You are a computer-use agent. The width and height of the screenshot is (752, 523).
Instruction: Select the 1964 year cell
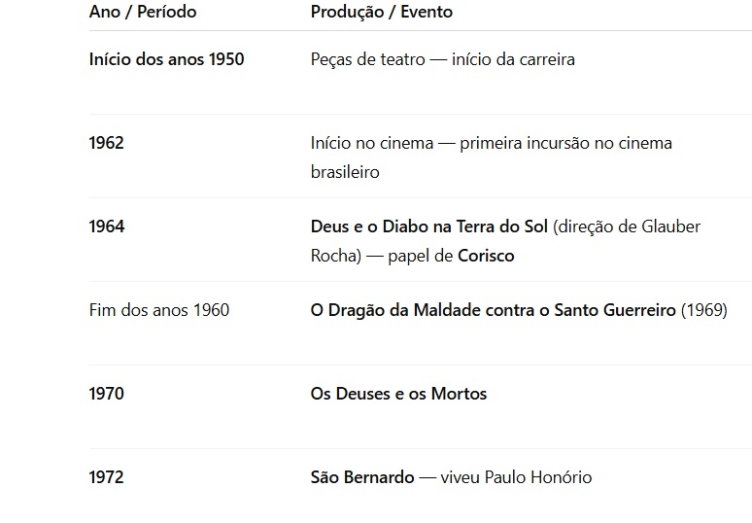click(x=106, y=227)
